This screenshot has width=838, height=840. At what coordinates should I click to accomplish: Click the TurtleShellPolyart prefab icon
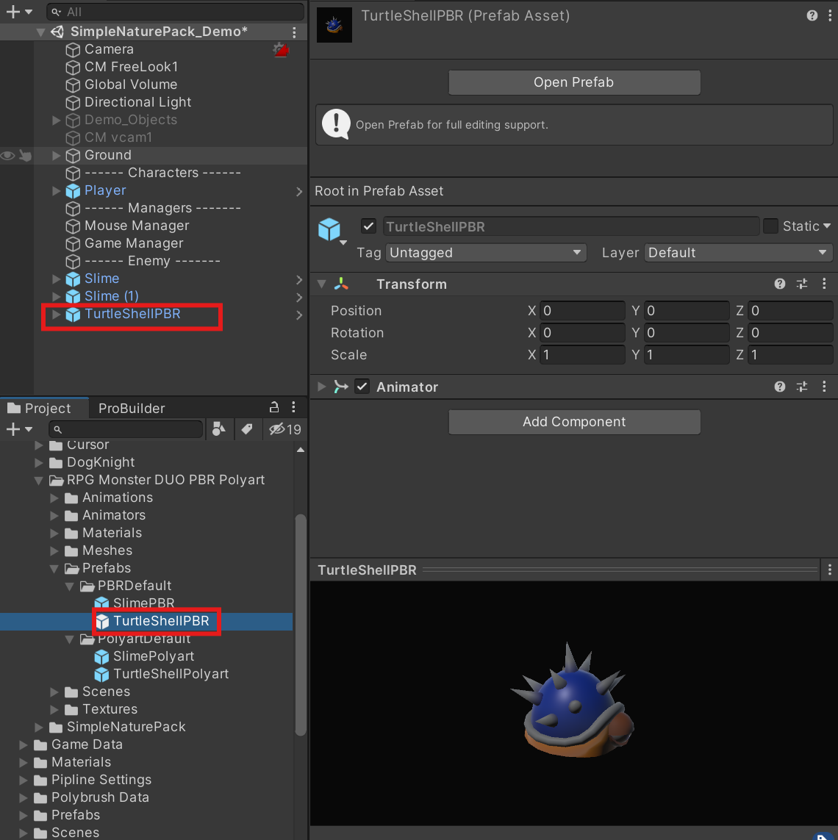(101, 674)
